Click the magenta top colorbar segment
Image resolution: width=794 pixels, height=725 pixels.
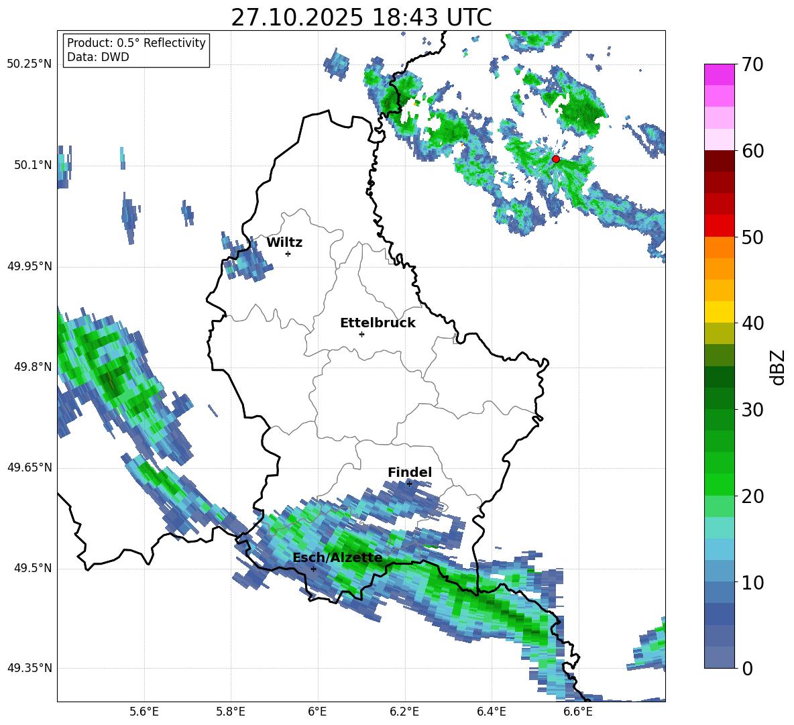tap(719, 74)
